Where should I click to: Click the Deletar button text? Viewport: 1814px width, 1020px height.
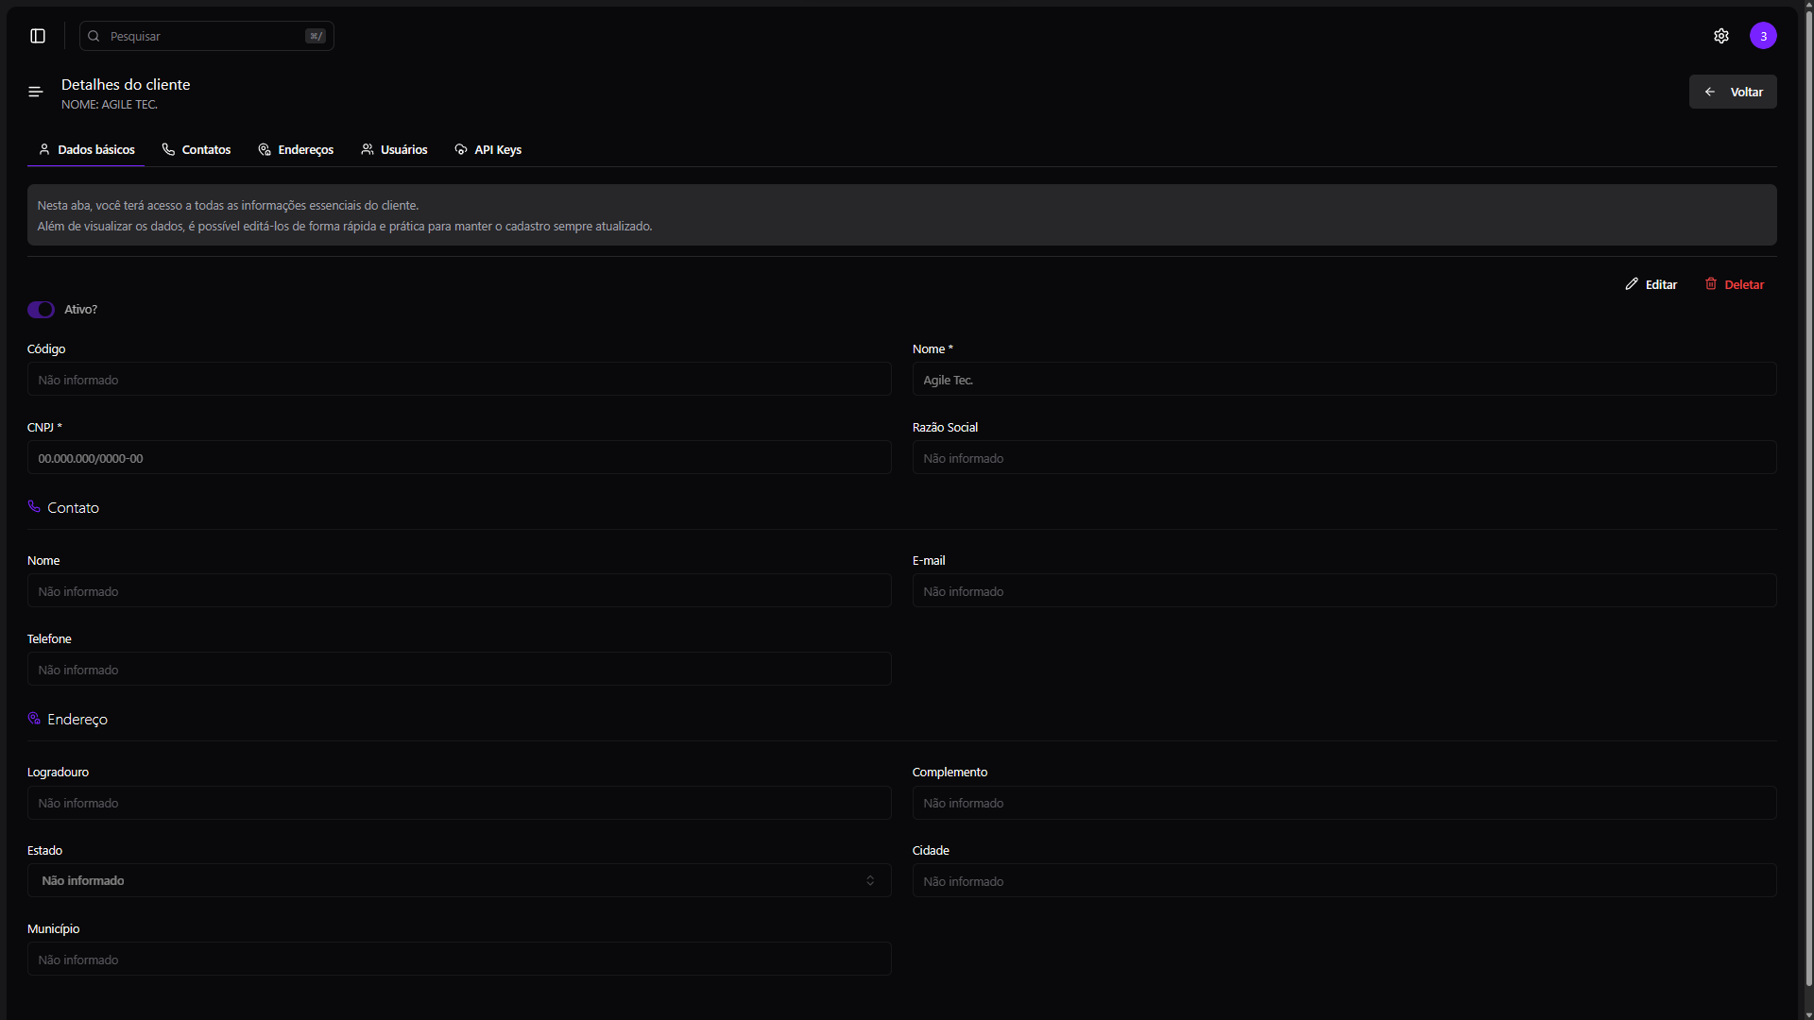tap(1744, 284)
